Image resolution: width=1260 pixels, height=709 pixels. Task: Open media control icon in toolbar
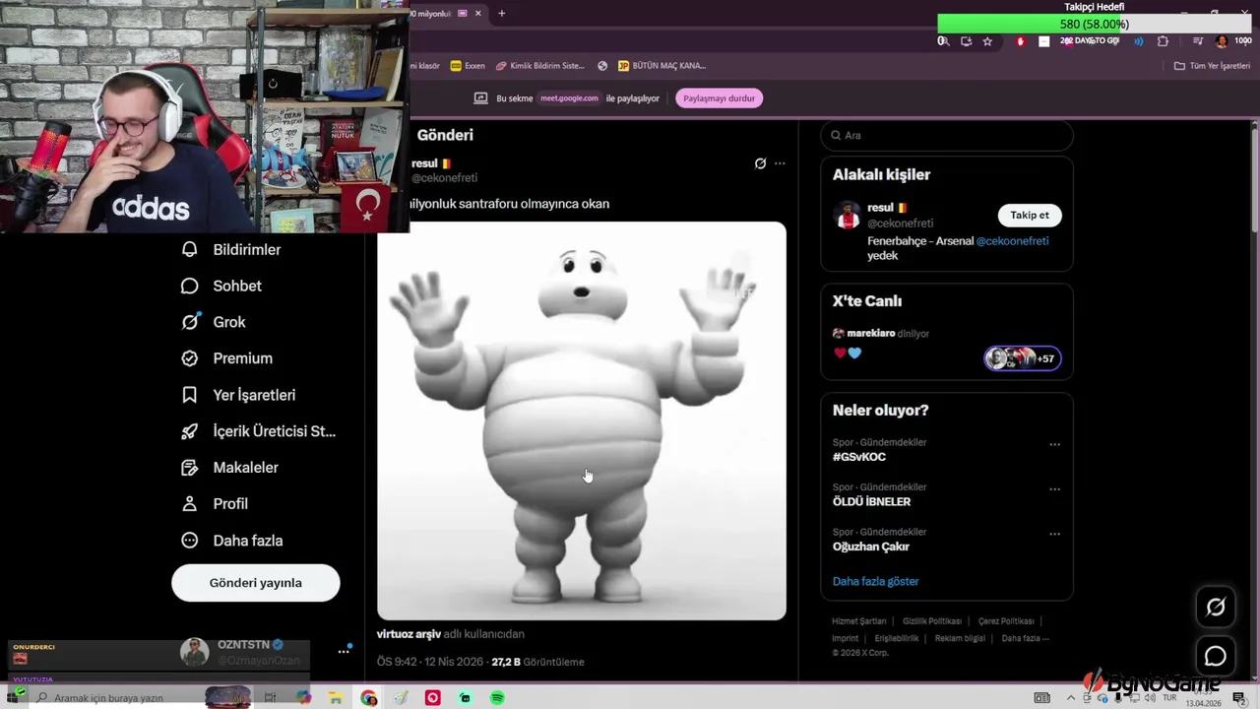tap(1198, 41)
